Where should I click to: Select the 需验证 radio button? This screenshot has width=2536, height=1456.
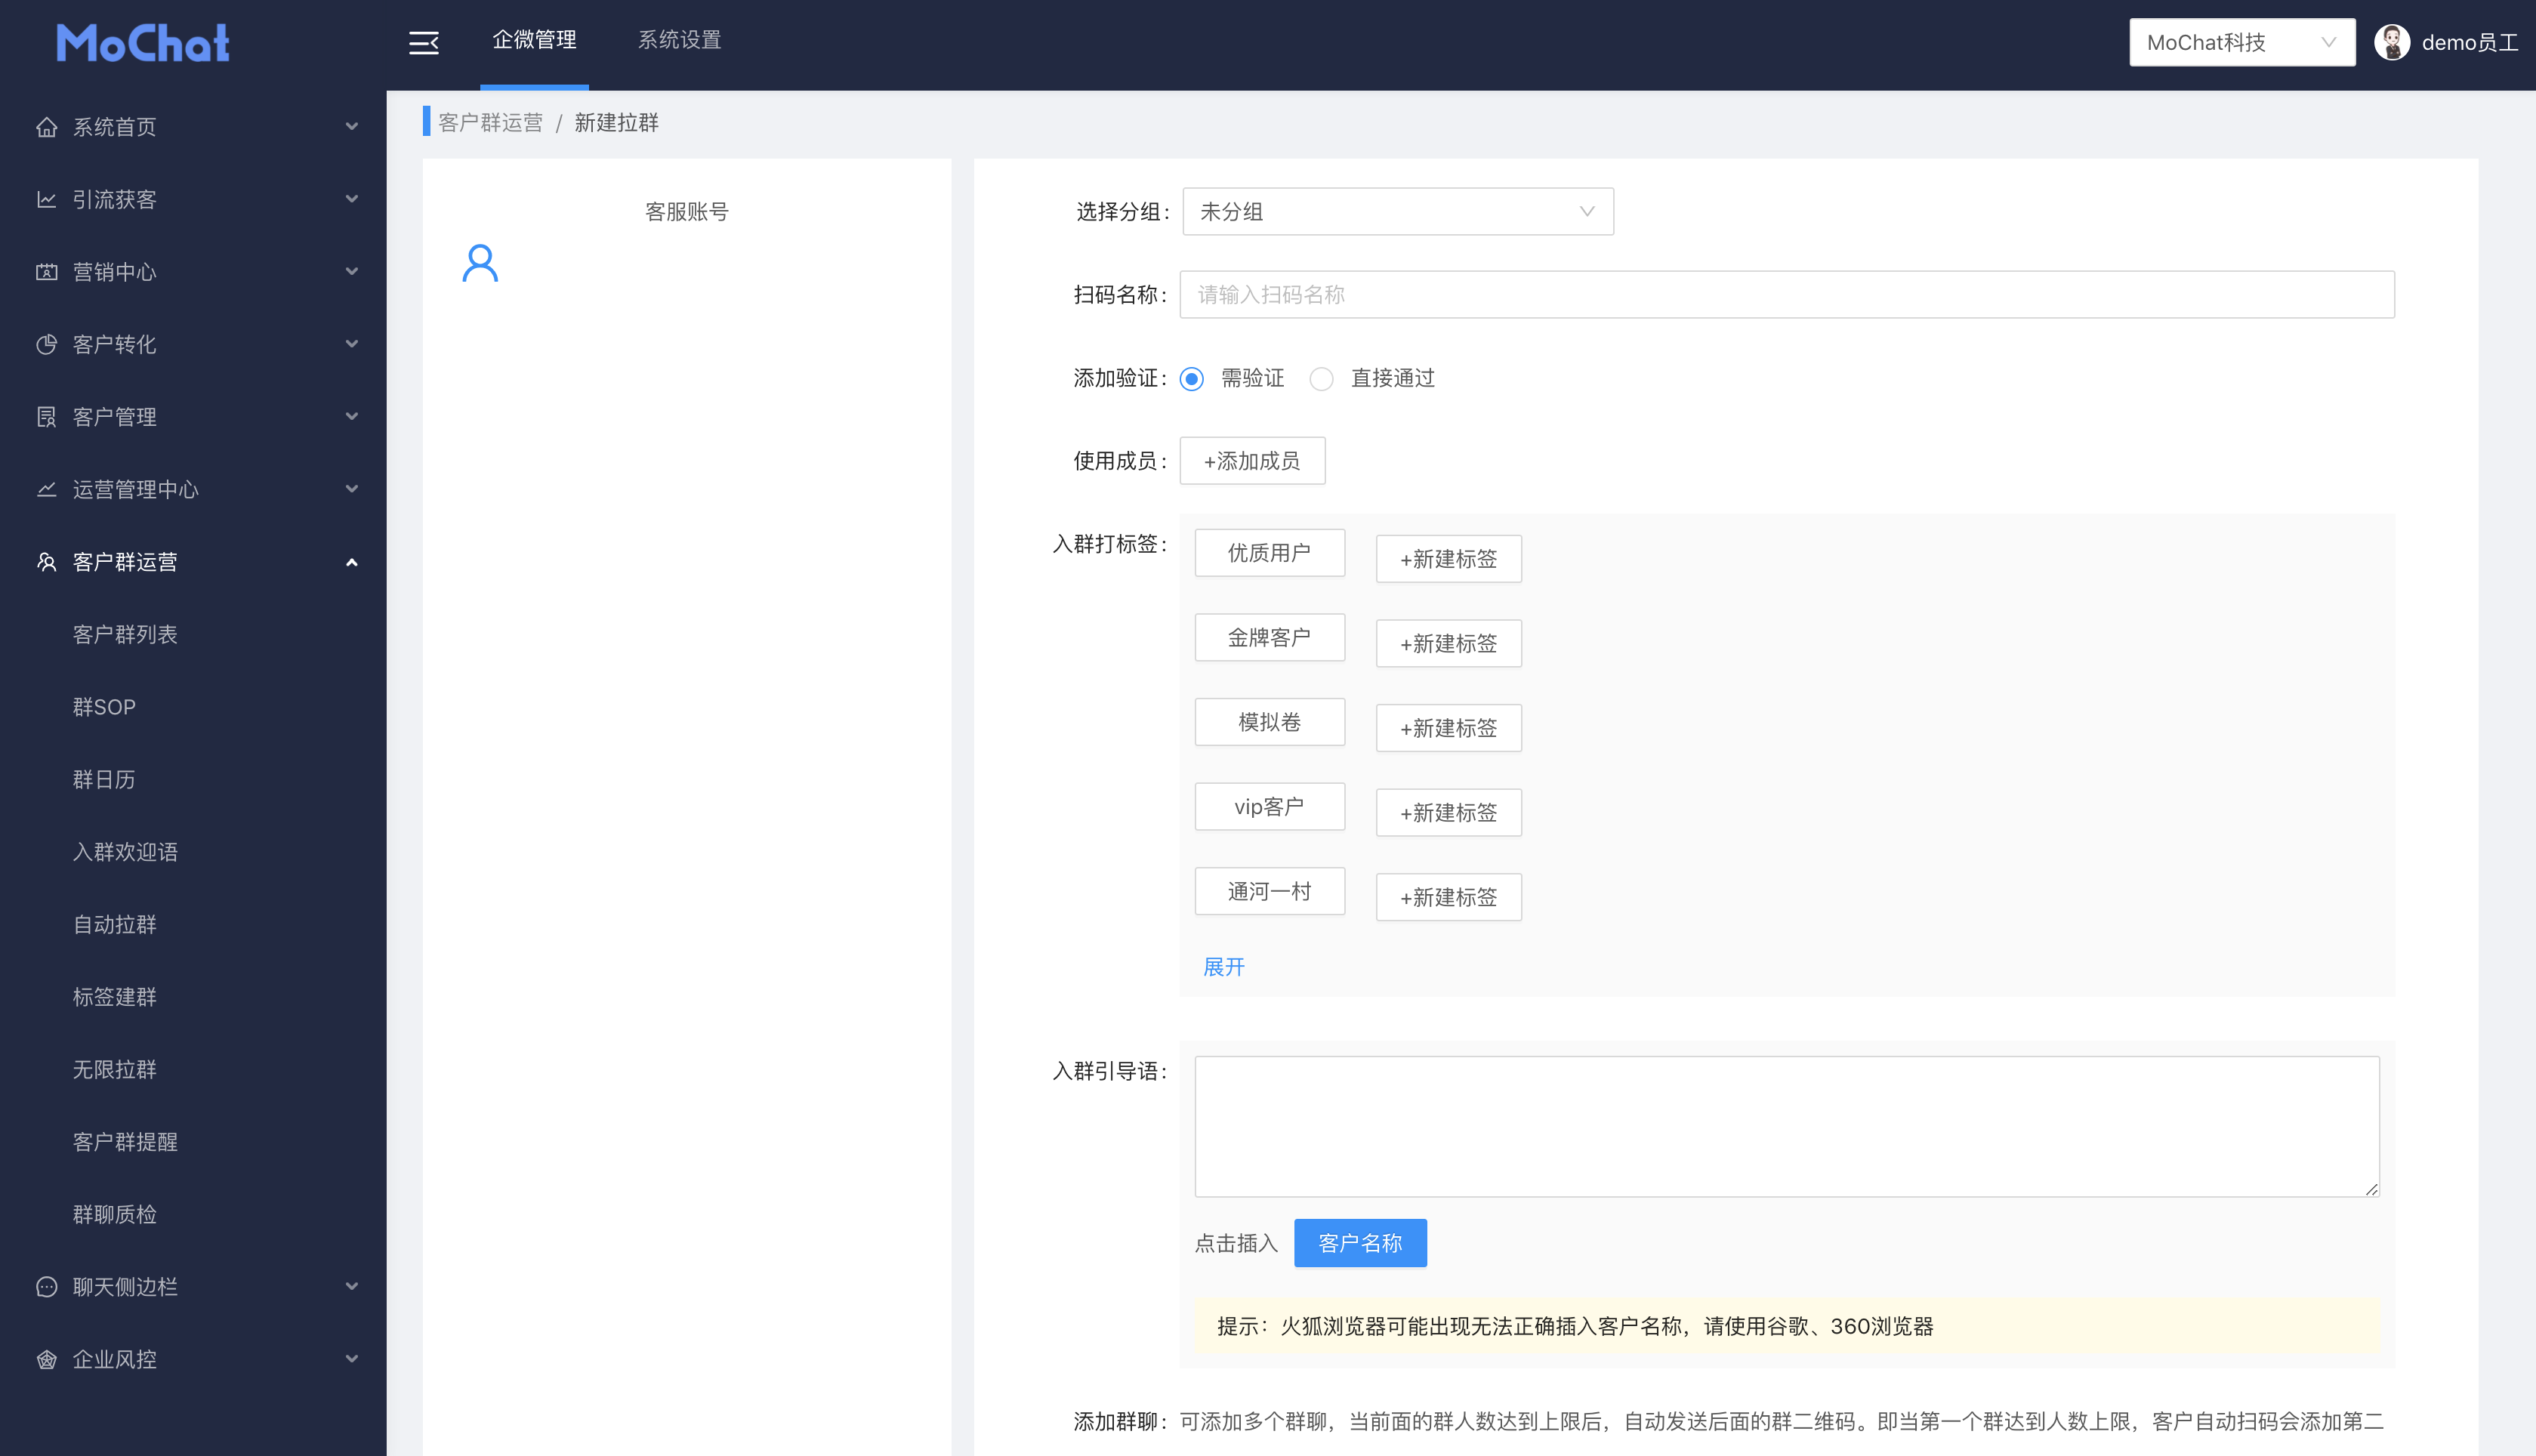[1191, 379]
